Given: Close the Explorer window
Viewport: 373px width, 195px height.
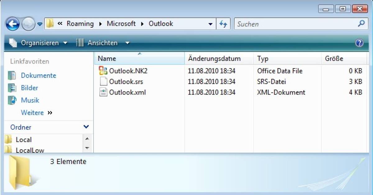Looking at the screenshot, I should 360,9.
